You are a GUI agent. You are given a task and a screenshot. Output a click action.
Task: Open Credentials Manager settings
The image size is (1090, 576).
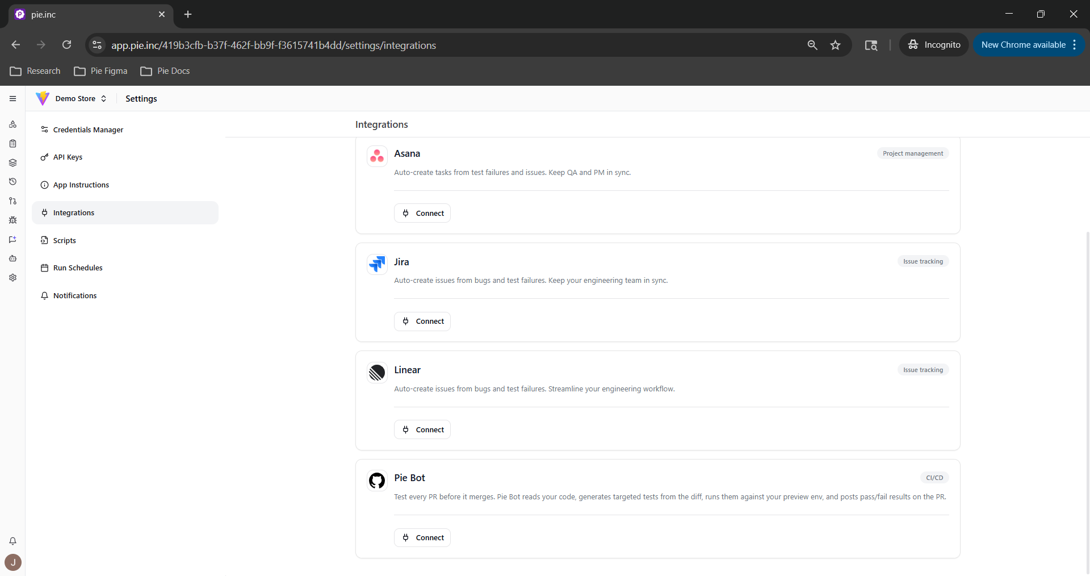[125, 130]
